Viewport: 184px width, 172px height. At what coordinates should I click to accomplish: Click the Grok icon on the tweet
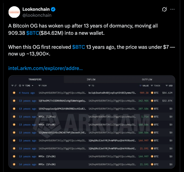[164, 9]
